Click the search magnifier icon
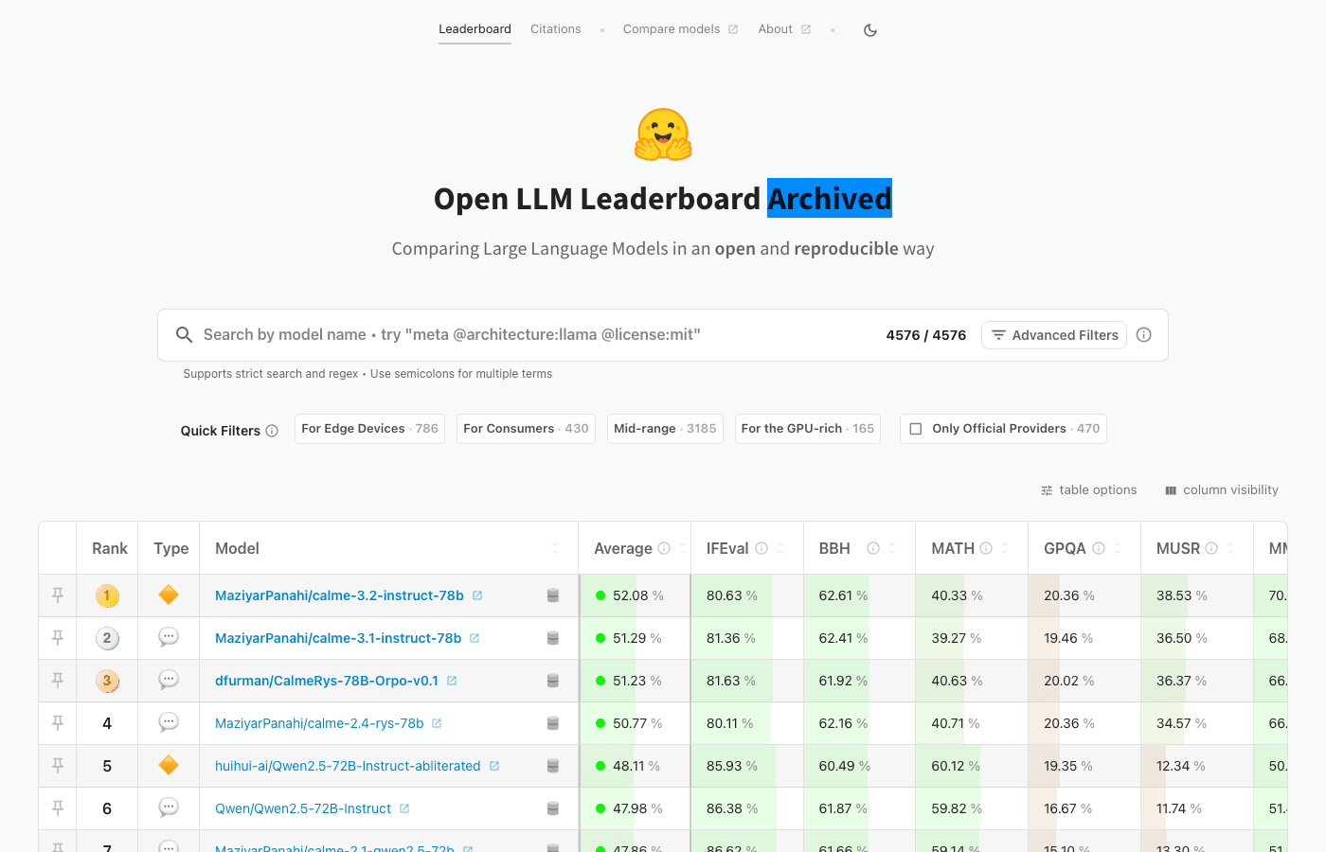This screenshot has height=852, width=1326. coord(184,335)
